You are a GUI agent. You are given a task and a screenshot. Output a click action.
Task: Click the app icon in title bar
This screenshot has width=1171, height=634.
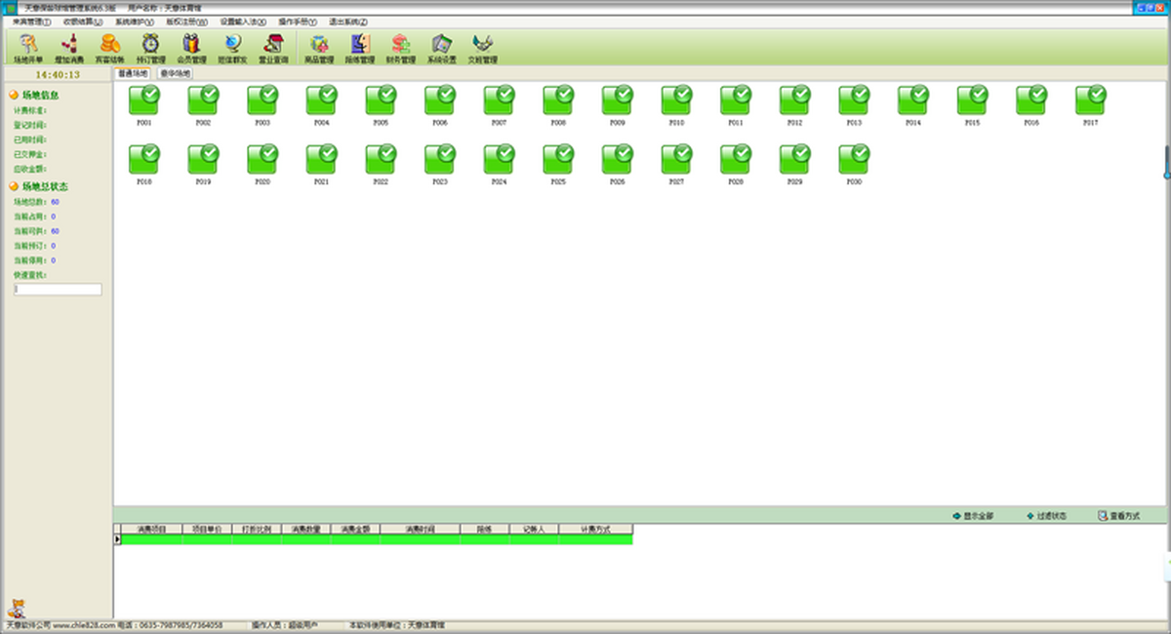[x=11, y=7]
